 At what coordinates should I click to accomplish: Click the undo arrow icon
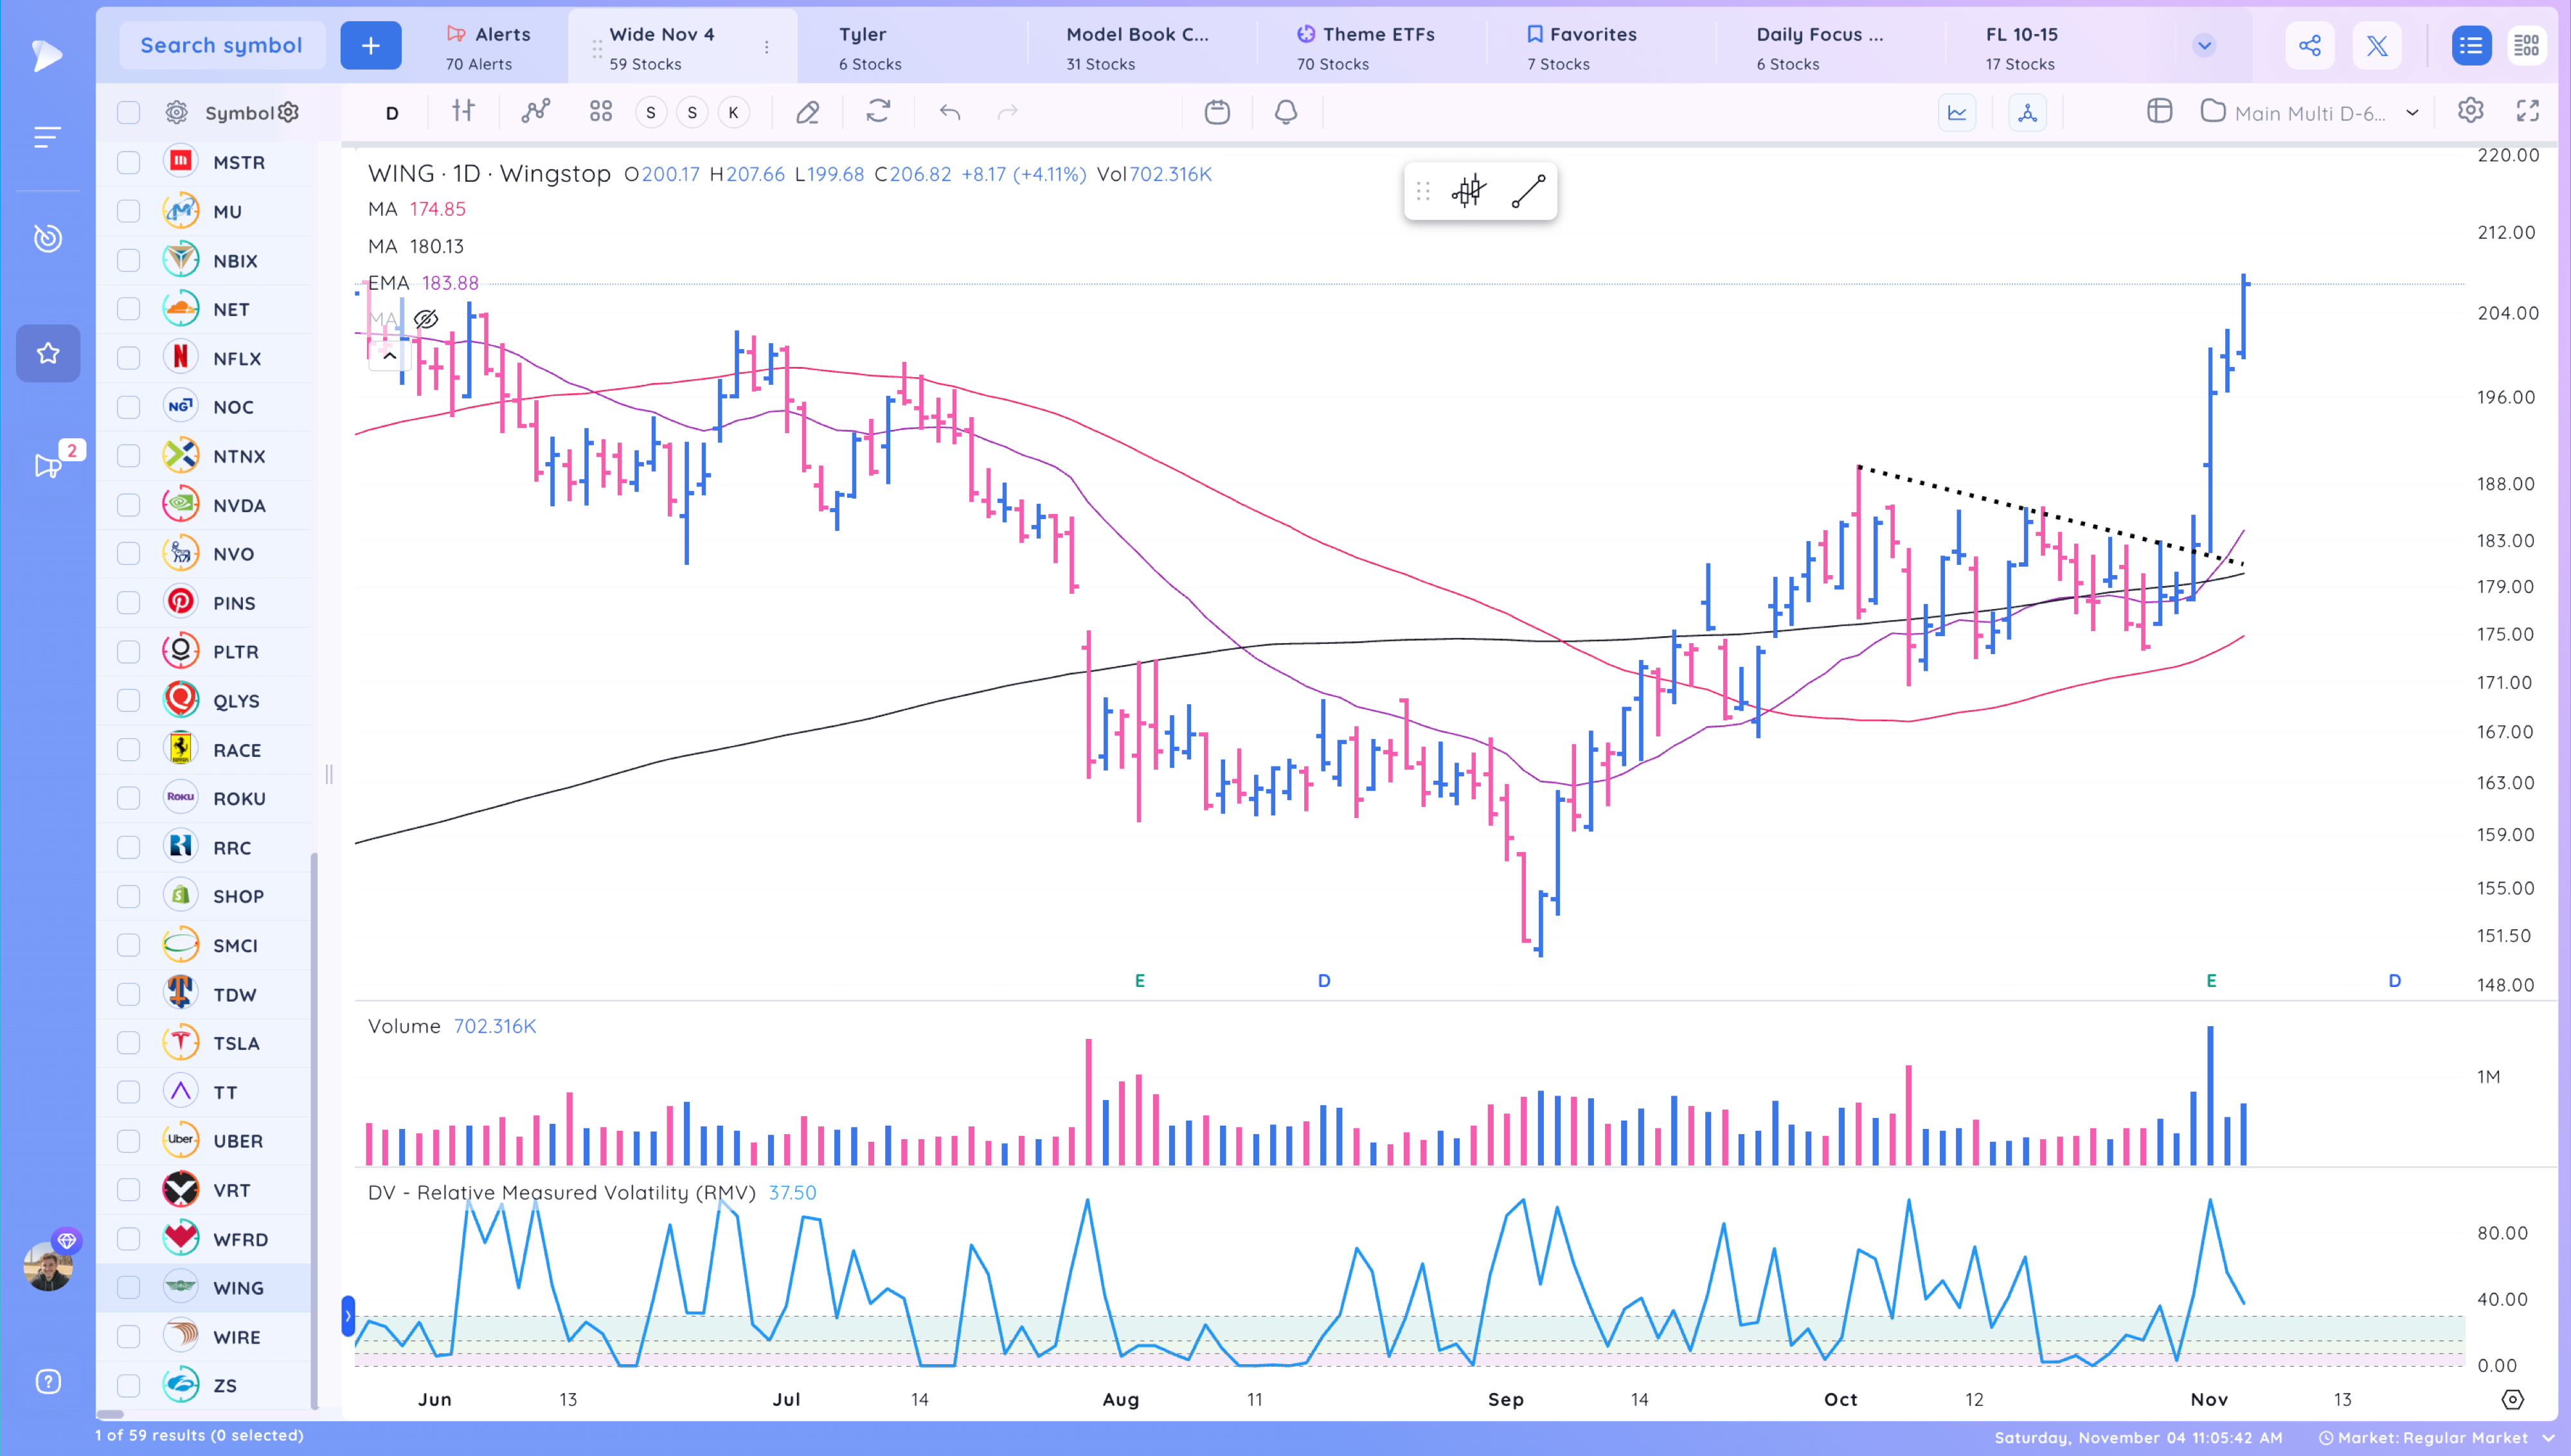pos(950,112)
